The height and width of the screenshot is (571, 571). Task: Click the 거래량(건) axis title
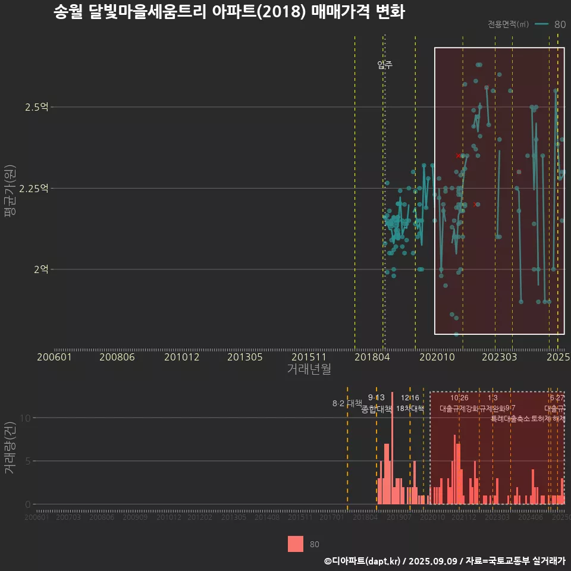(10, 448)
